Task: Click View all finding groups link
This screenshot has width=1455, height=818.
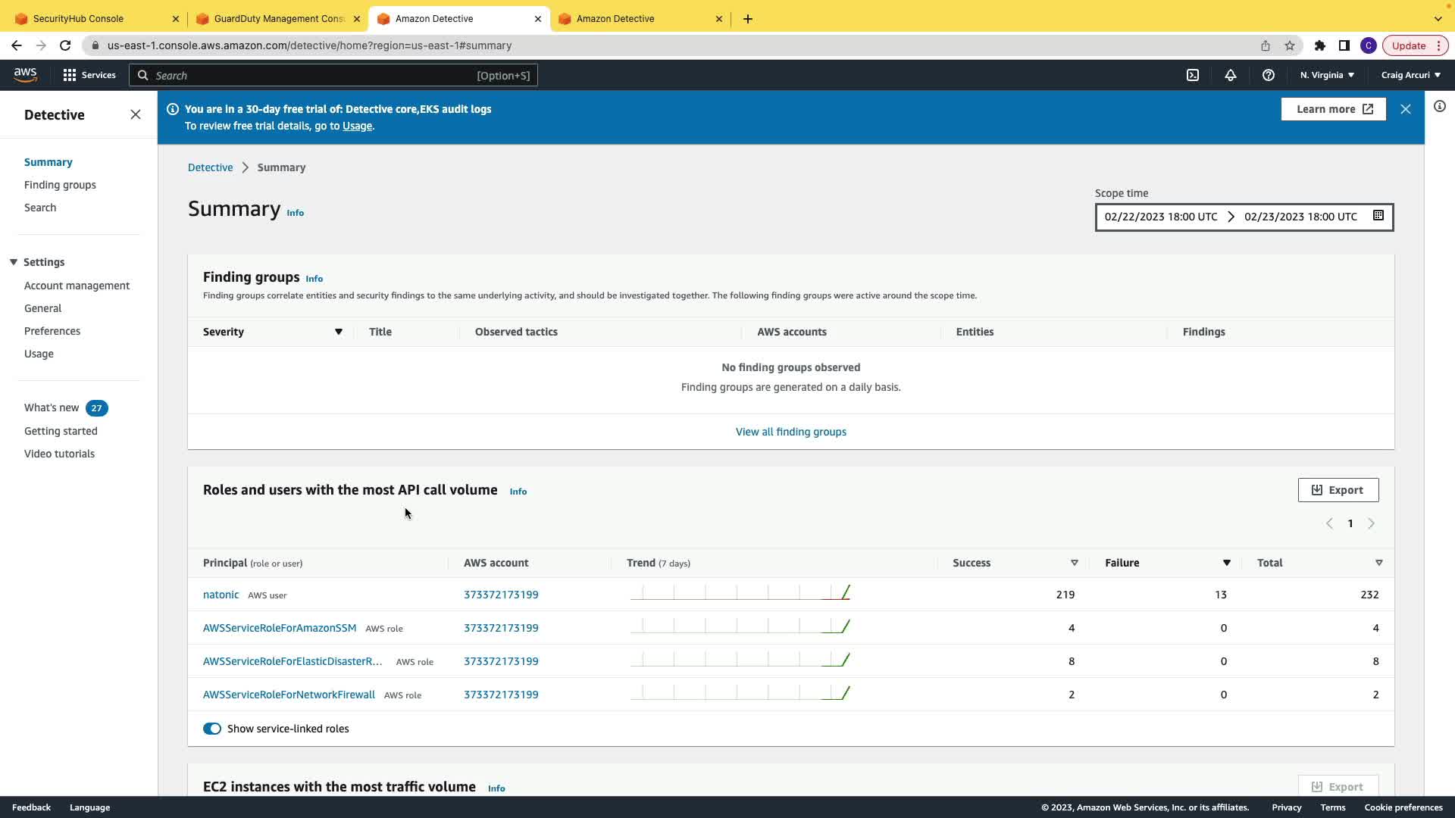Action: click(x=790, y=432)
